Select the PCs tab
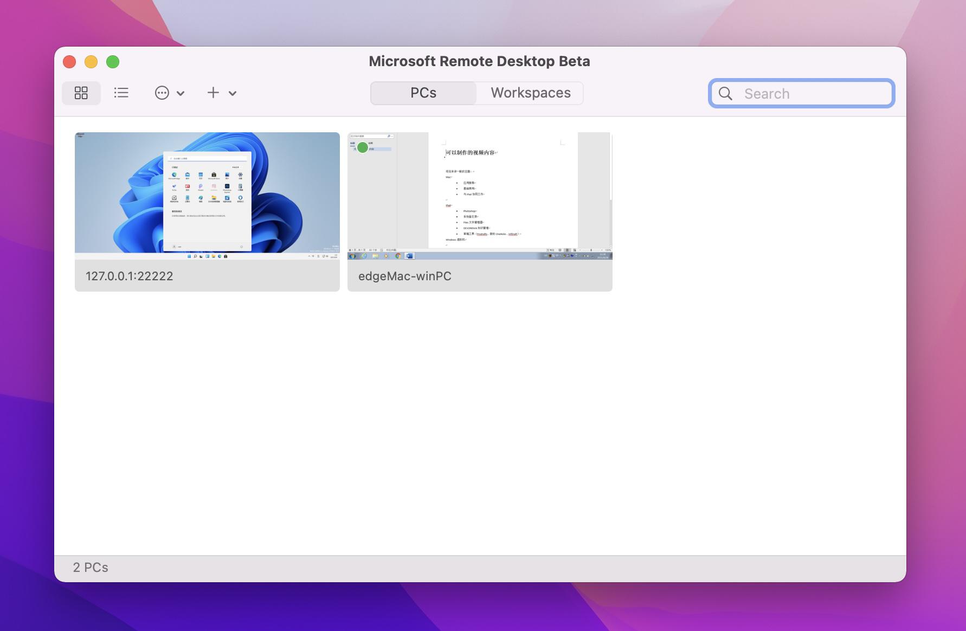The height and width of the screenshot is (631, 966). pyautogui.click(x=423, y=93)
